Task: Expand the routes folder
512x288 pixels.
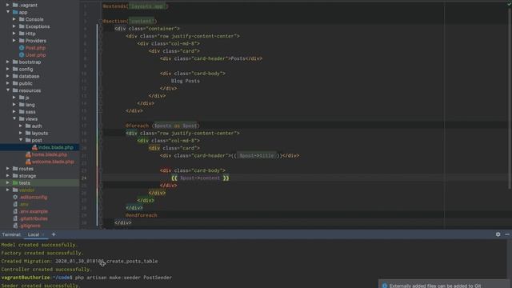Action: [8, 169]
